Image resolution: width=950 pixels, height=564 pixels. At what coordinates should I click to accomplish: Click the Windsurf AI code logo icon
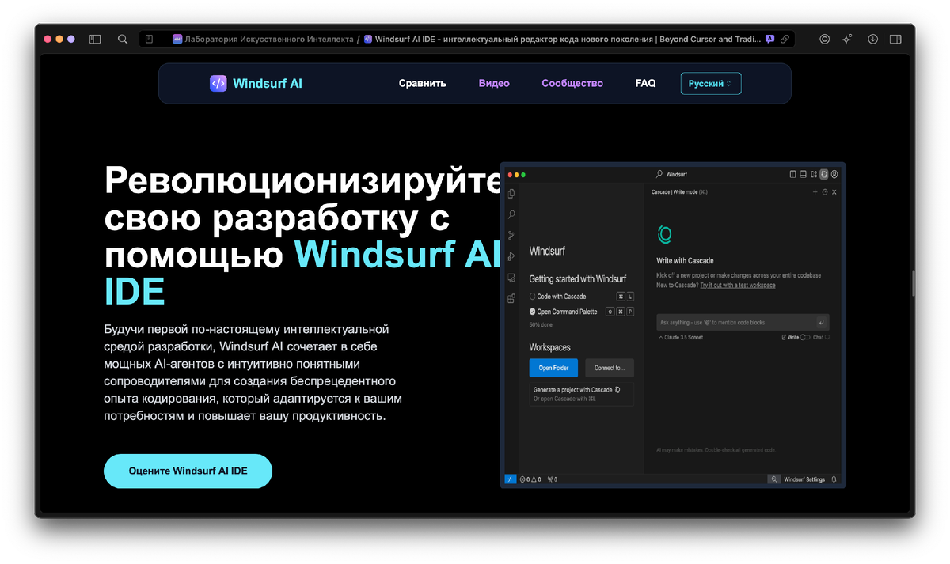[x=218, y=83]
